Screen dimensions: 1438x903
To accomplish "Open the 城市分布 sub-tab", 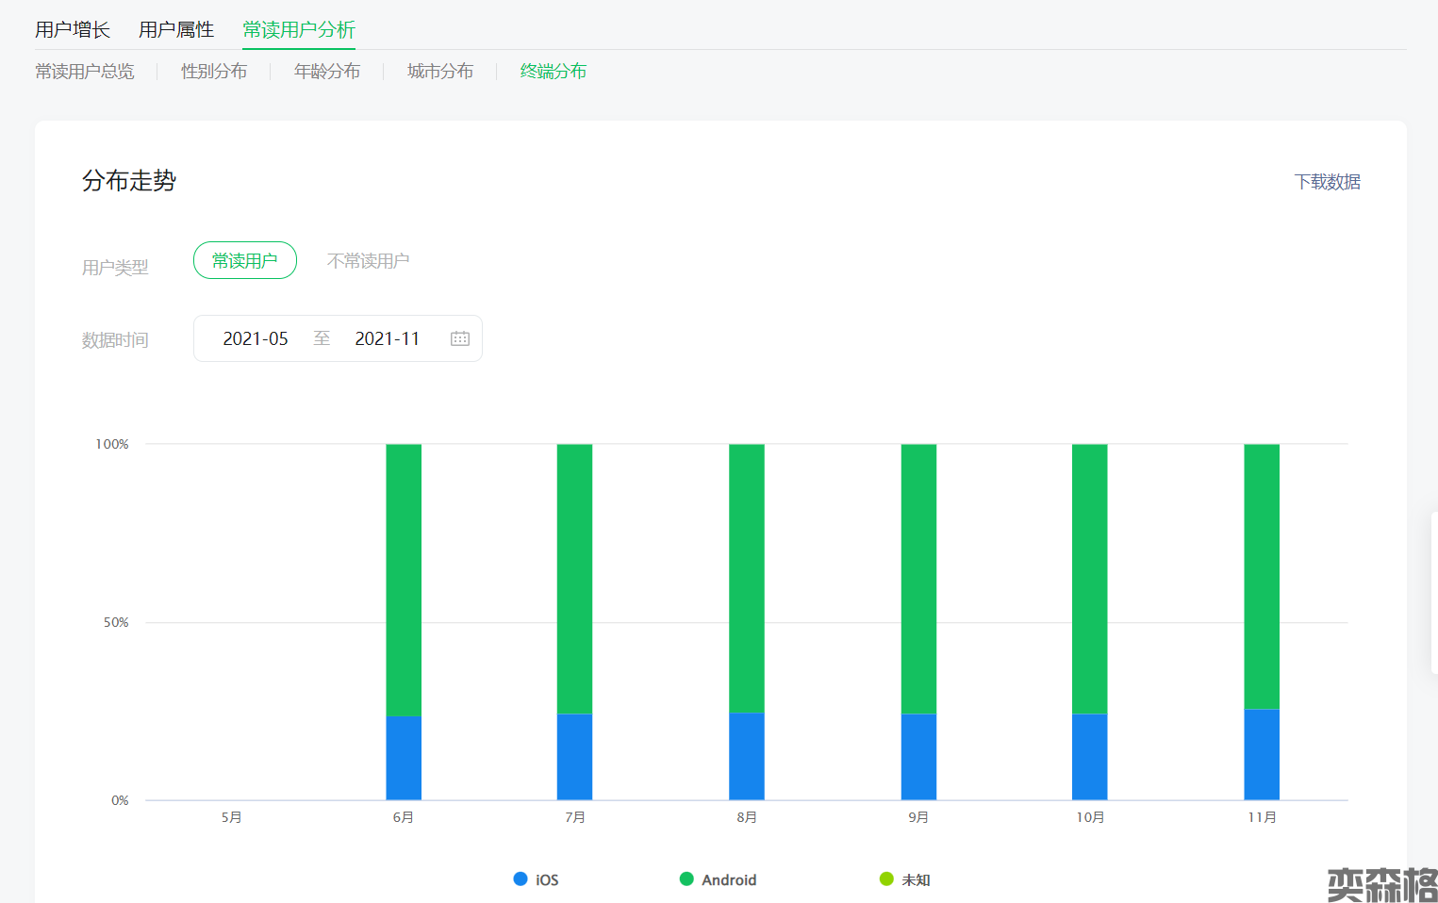I will [x=440, y=72].
